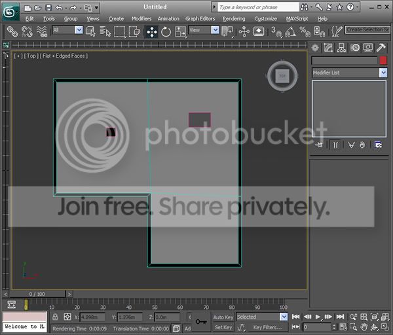Click Configure Modifier Sets icon

(x=378, y=145)
